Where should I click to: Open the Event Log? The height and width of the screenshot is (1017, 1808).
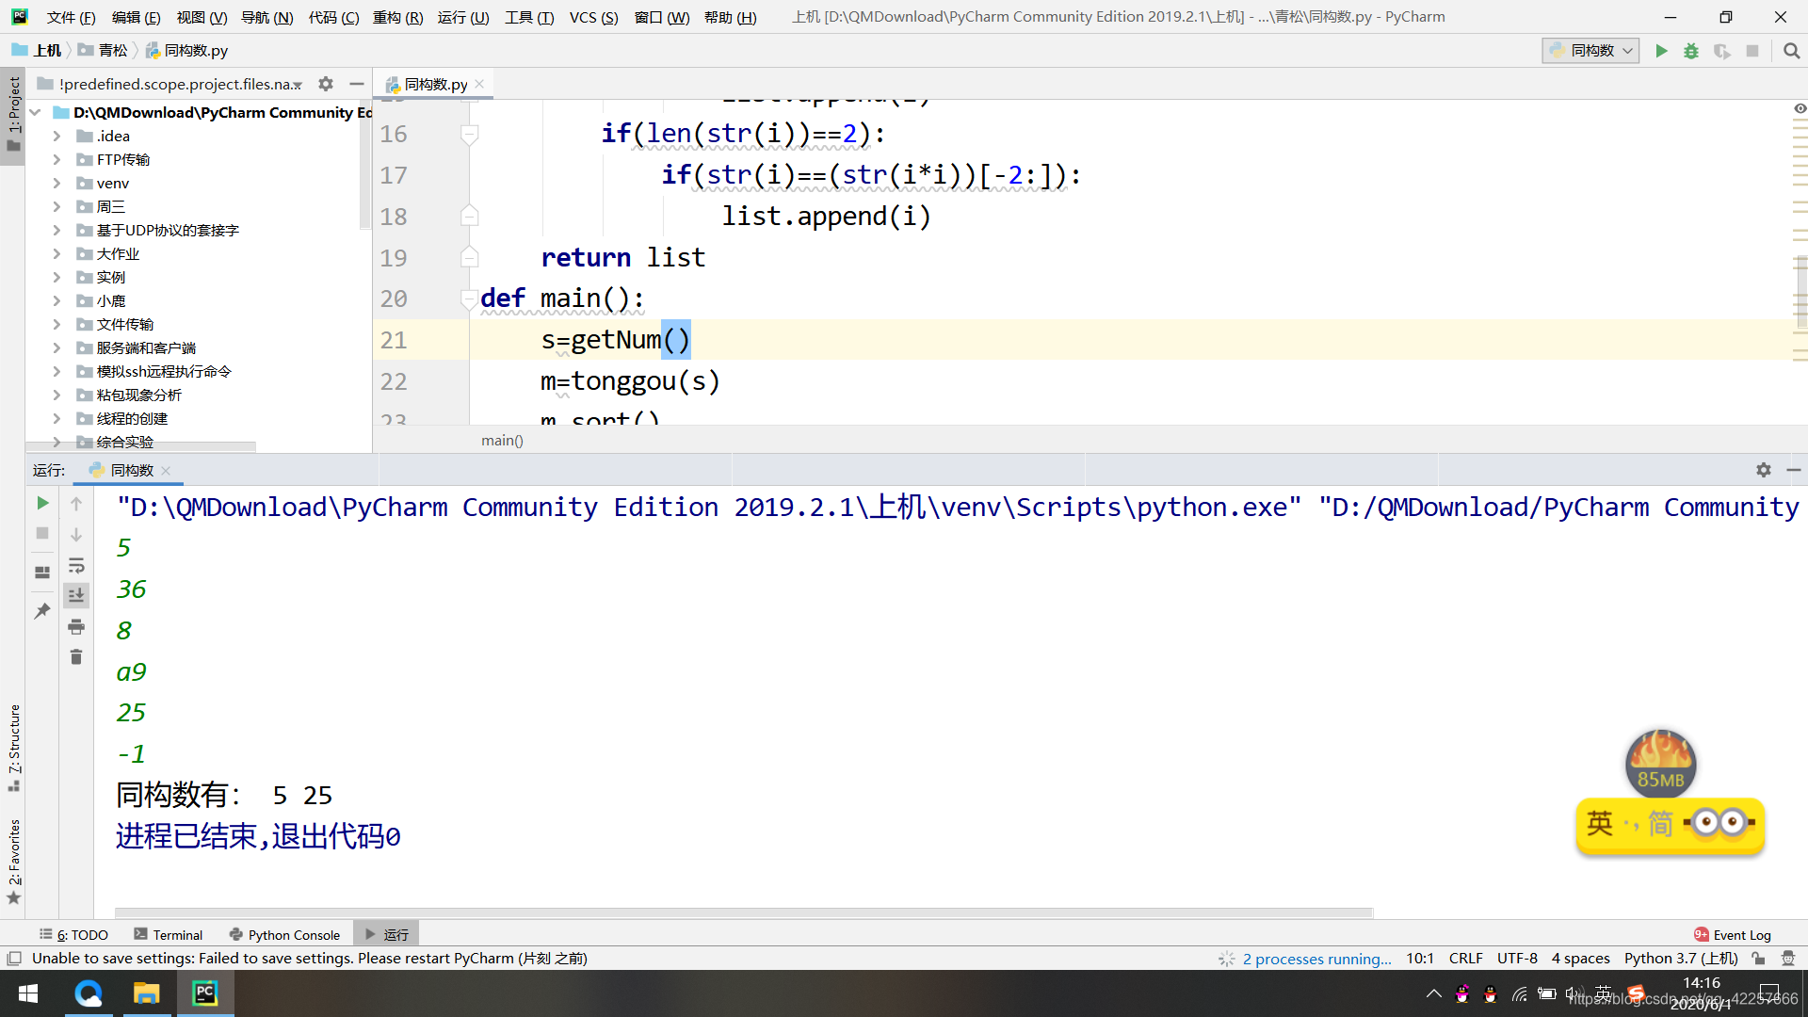coord(1732,934)
